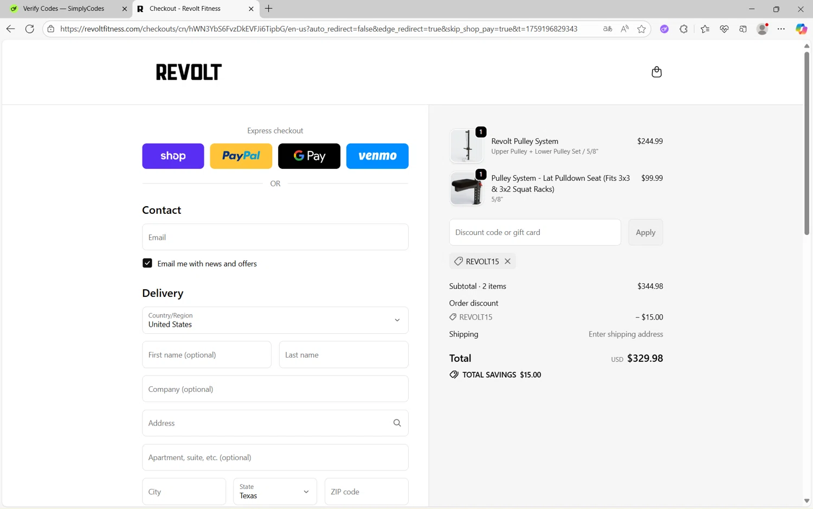813x509 pixels.
Task: Open browser Extensions puzzle icon
Action: point(683,29)
